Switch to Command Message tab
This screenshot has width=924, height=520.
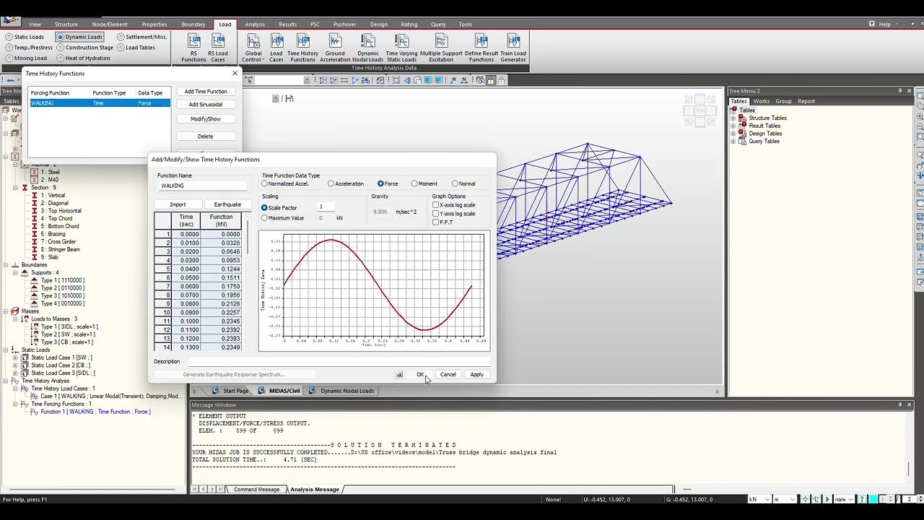click(x=256, y=490)
